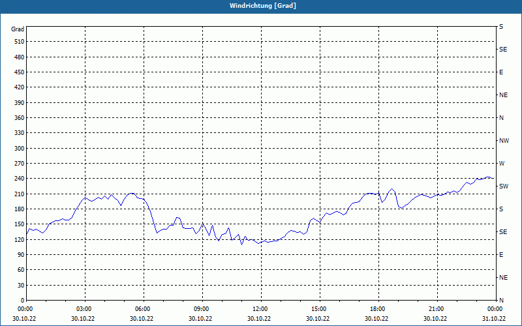Click the y-axis value "480"
The height and width of the screenshot is (326, 522).
click(20, 57)
